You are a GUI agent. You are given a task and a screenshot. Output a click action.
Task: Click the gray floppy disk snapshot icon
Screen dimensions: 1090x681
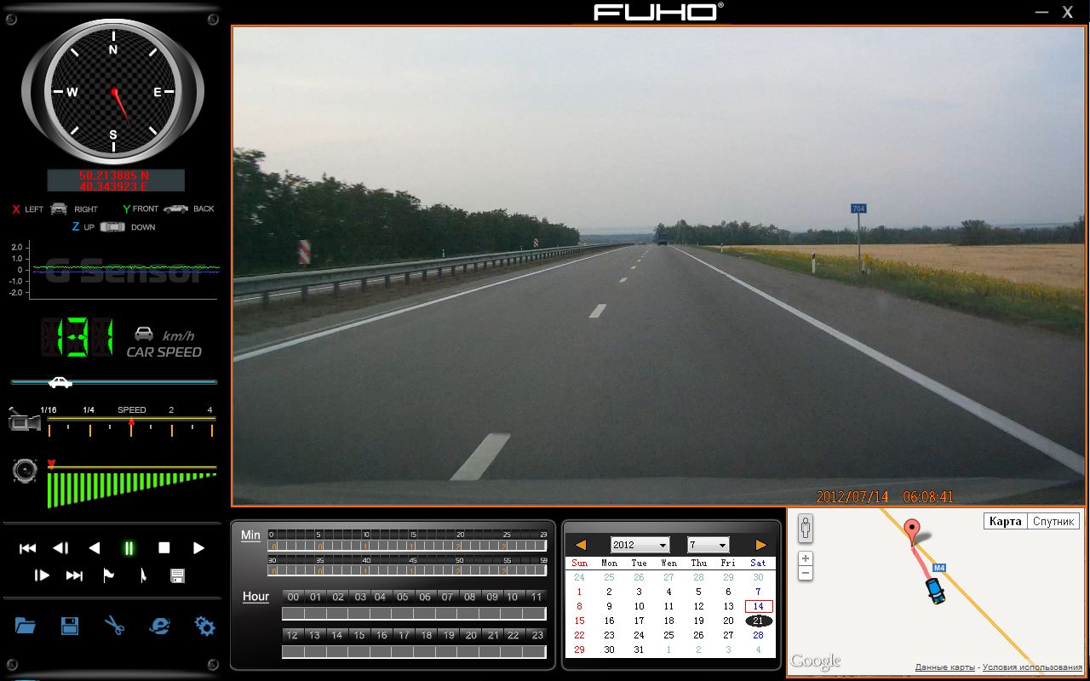tap(177, 575)
